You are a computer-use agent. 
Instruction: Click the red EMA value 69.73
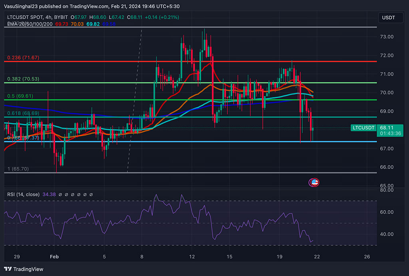(62, 24)
